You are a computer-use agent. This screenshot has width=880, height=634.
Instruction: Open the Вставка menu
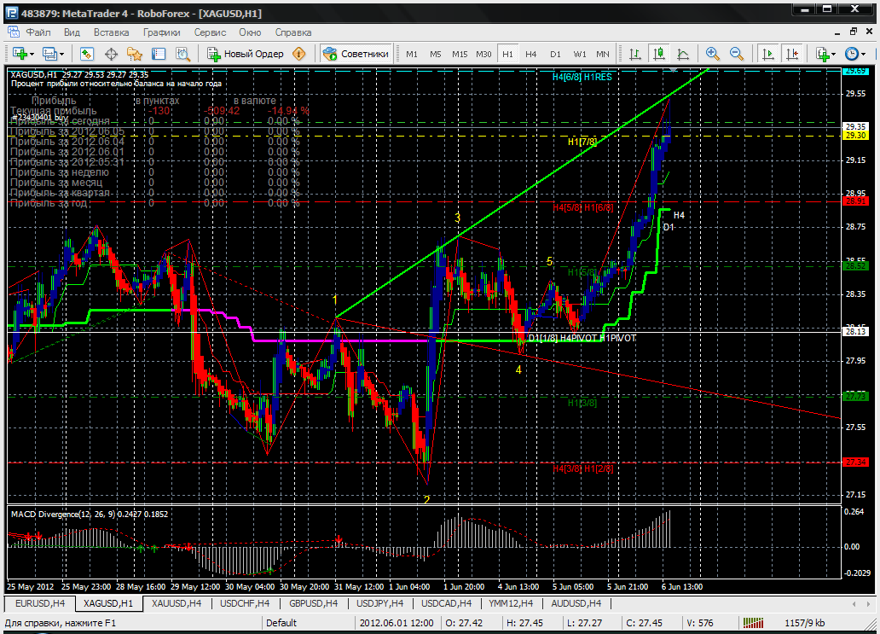click(111, 32)
